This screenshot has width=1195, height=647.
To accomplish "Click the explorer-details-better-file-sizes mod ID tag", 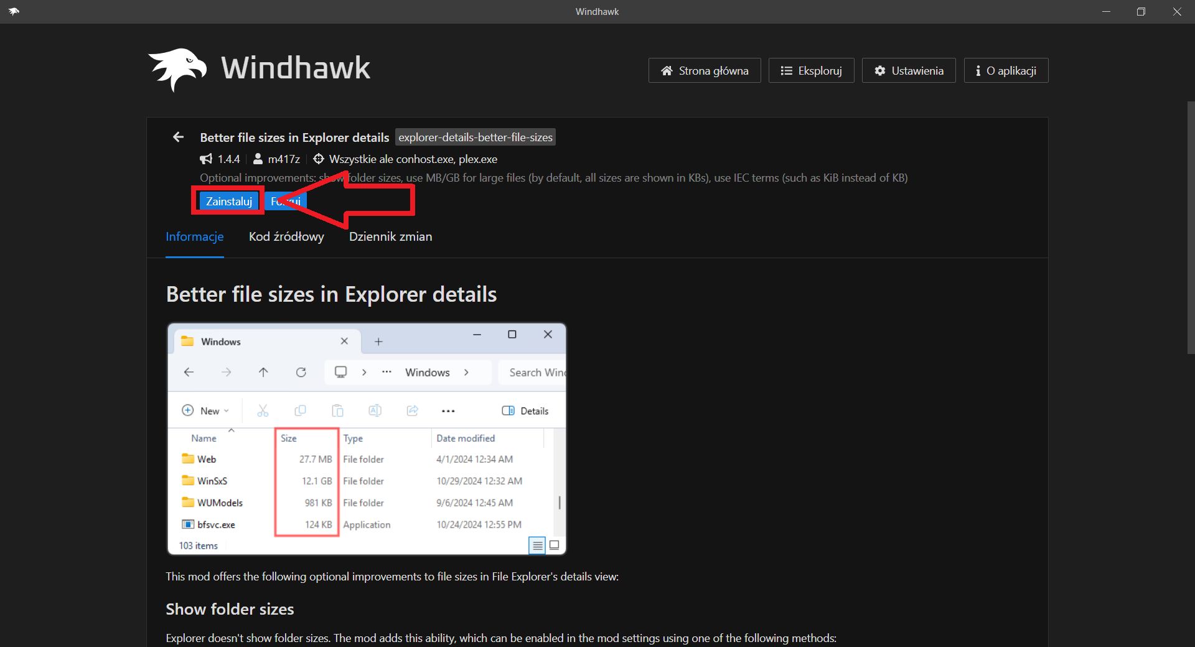I will pyautogui.click(x=476, y=137).
